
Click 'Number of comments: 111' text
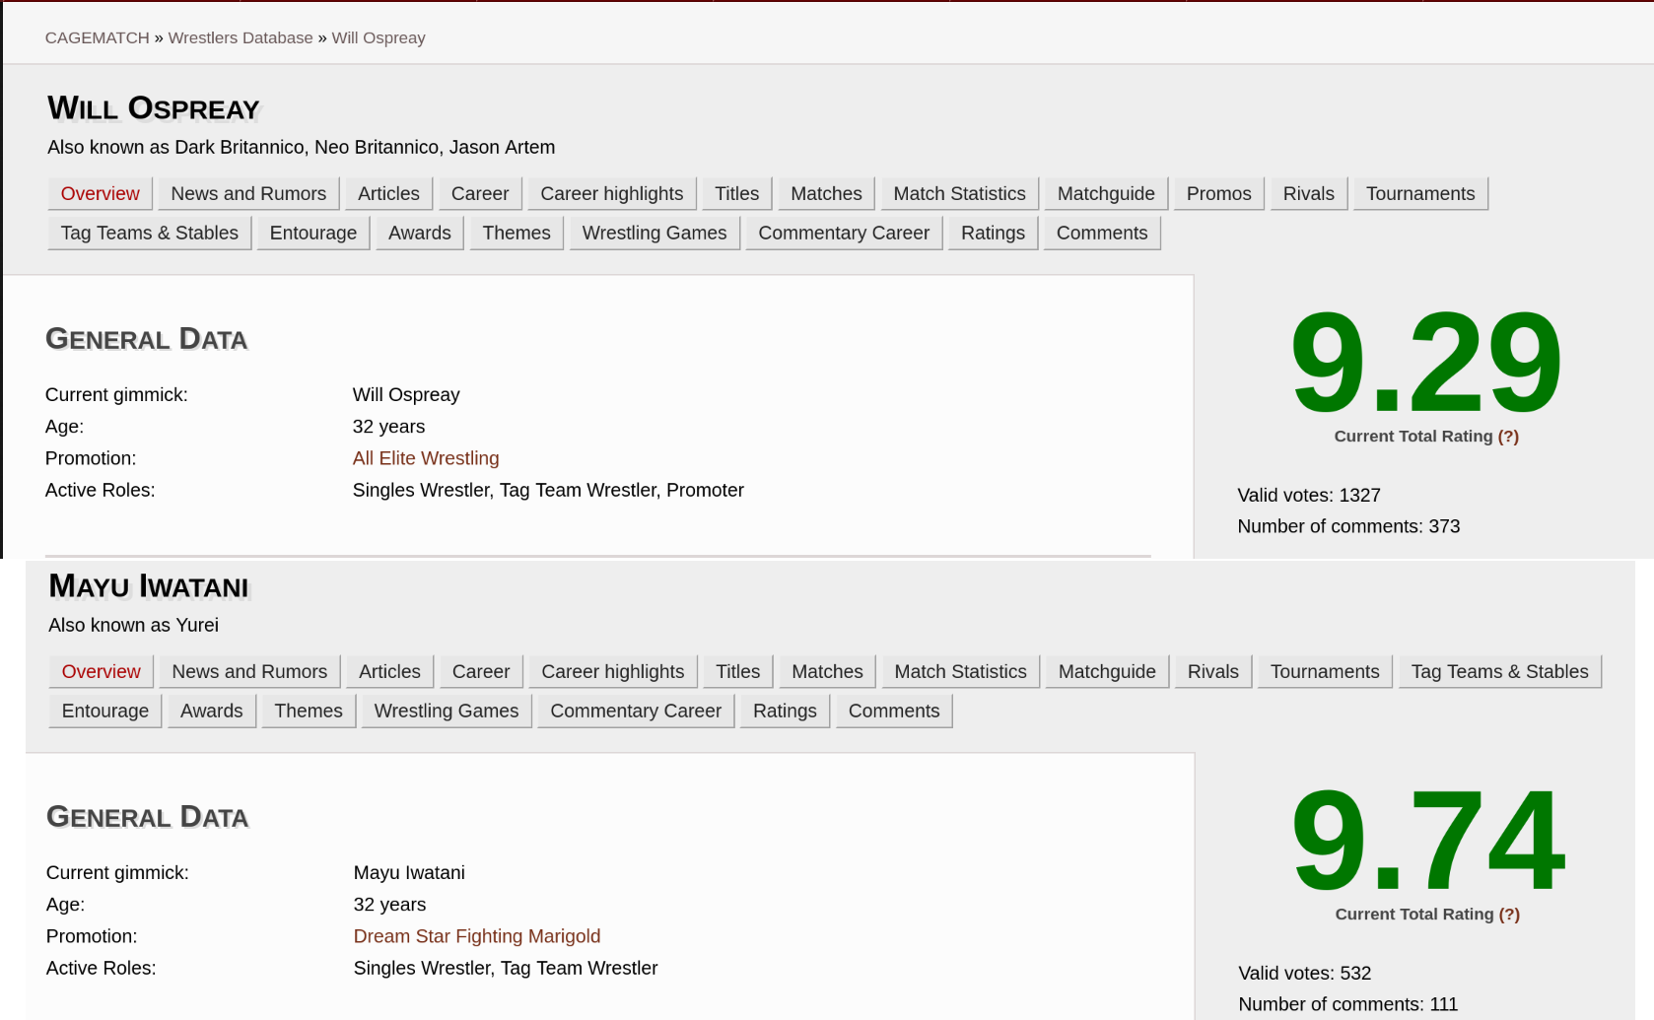click(x=1348, y=1004)
